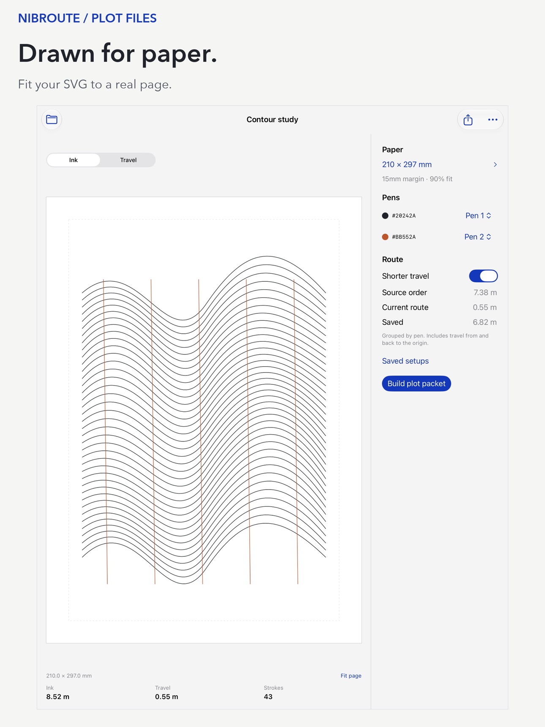The width and height of the screenshot is (545, 727).
Task: Click the Strokes count 43
Action: click(268, 697)
